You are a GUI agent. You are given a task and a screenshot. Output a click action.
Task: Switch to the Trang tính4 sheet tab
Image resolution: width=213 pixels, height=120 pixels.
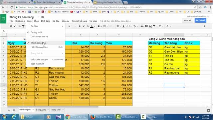pyautogui.click(x=56, y=110)
